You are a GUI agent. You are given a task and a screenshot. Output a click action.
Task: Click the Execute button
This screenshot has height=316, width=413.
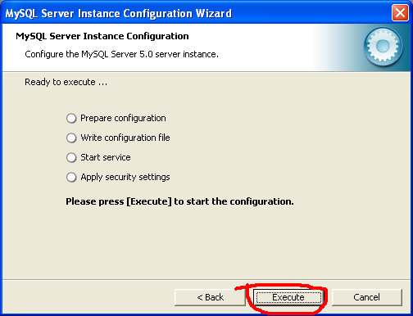288,297
